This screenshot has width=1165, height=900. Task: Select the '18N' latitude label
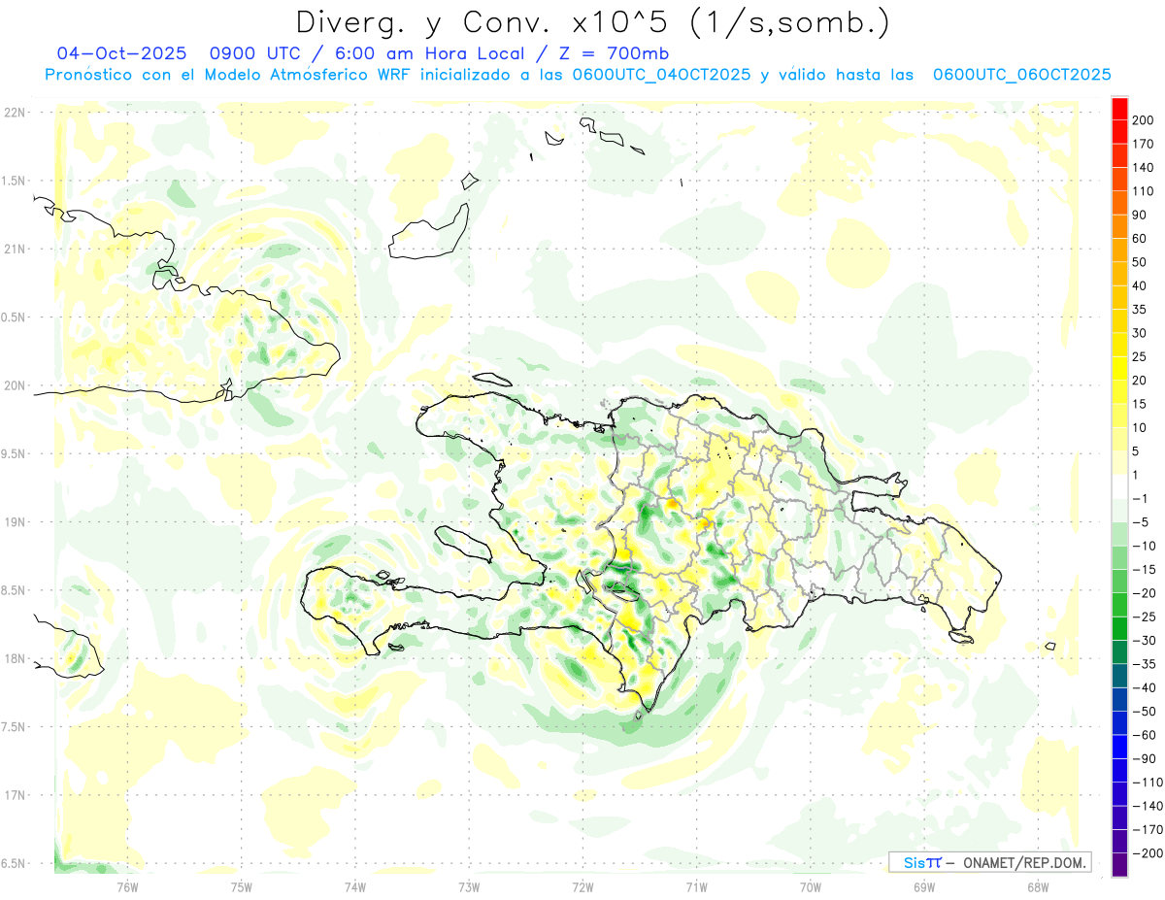[x=15, y=659]
